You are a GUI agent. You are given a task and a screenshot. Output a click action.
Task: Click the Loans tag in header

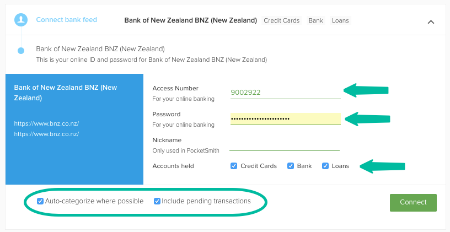pyautogui.click(x=340, y=20)
